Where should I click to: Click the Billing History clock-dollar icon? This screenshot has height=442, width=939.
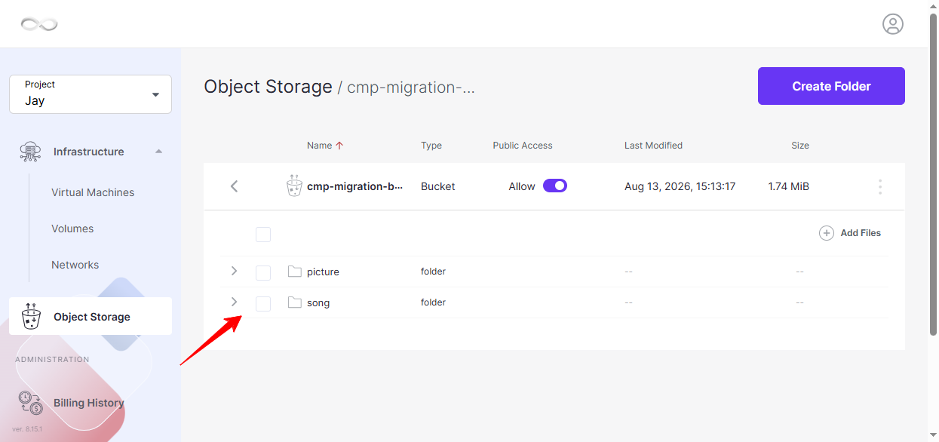point(31,403)
